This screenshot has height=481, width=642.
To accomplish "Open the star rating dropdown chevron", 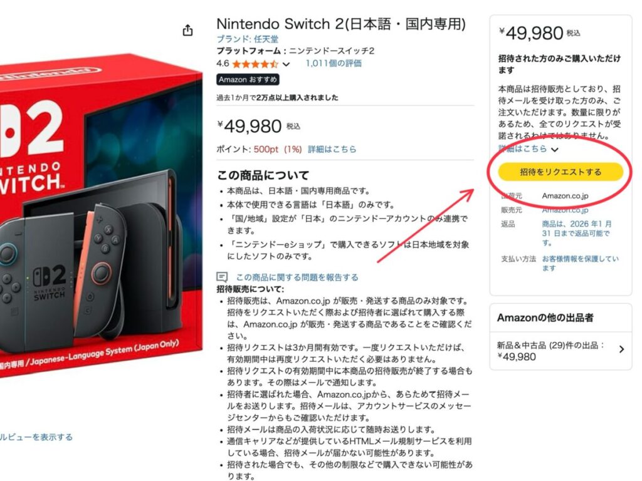I will point(286,64).
